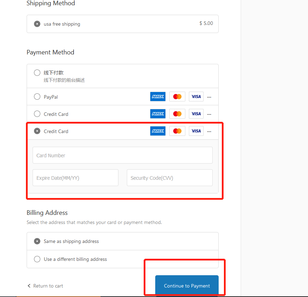Expand more card types in PayPal row
Viewport: 308px width, 297px height.
tap(209, 97)
